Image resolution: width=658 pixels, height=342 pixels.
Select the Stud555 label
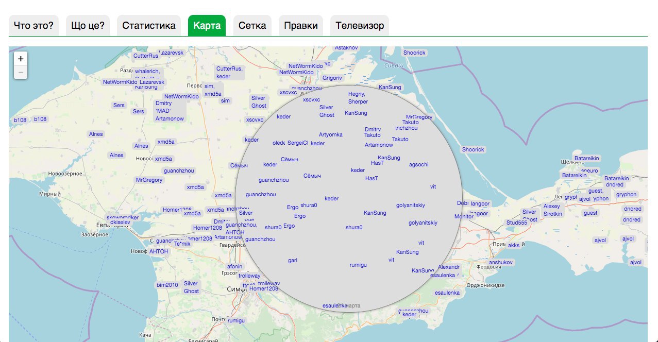pyautogui.click(x=517, y=223)
